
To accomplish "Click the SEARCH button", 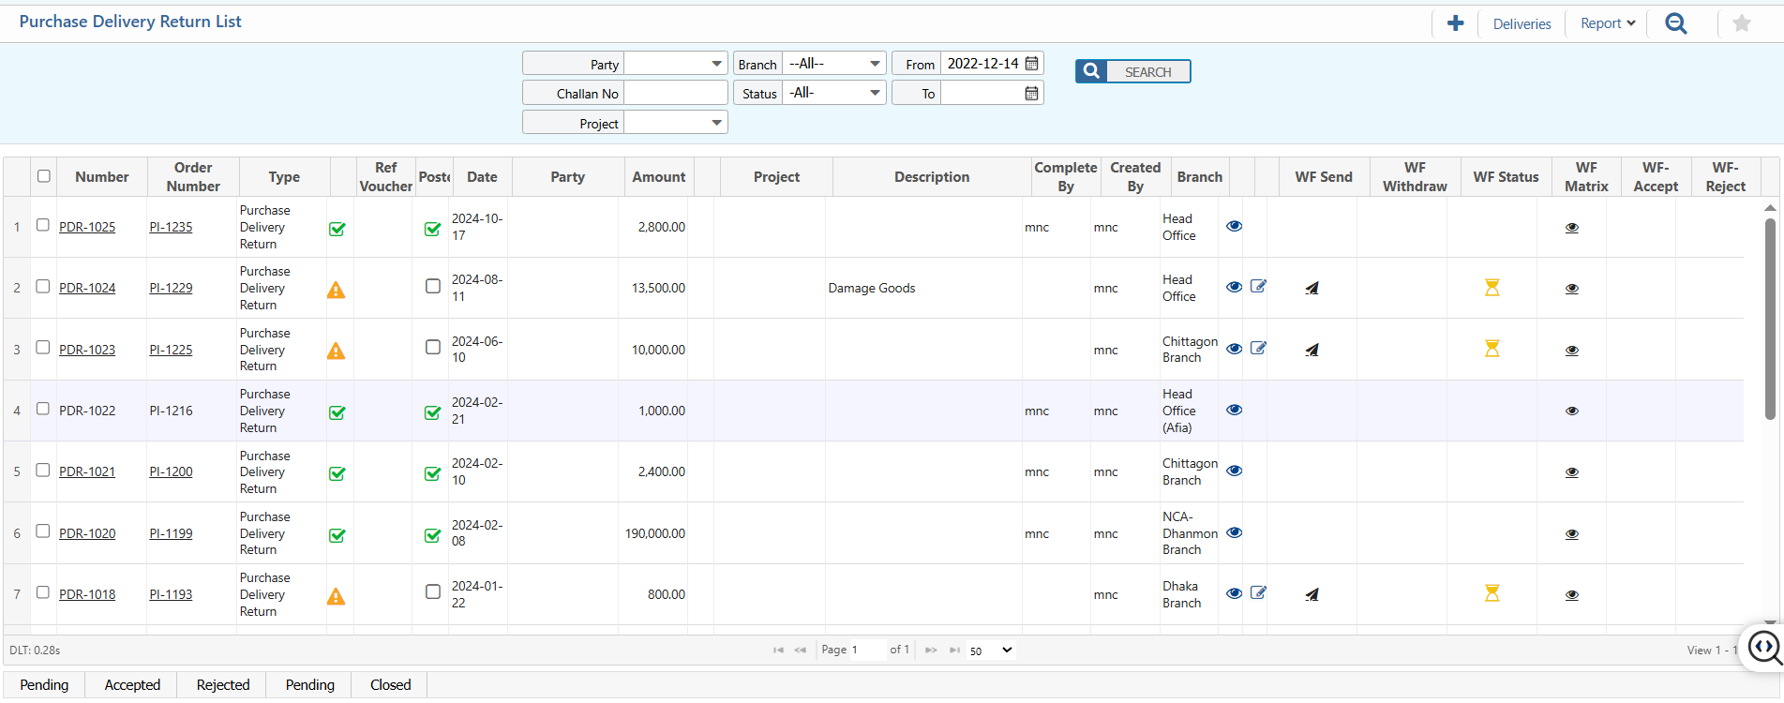I will click(1133, 71).
